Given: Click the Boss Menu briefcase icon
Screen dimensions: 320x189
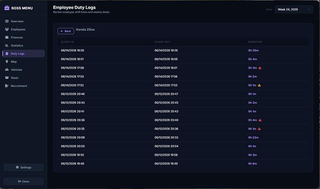Looking at the screenshot, I should pyautogui.click(x=7, y=8).
